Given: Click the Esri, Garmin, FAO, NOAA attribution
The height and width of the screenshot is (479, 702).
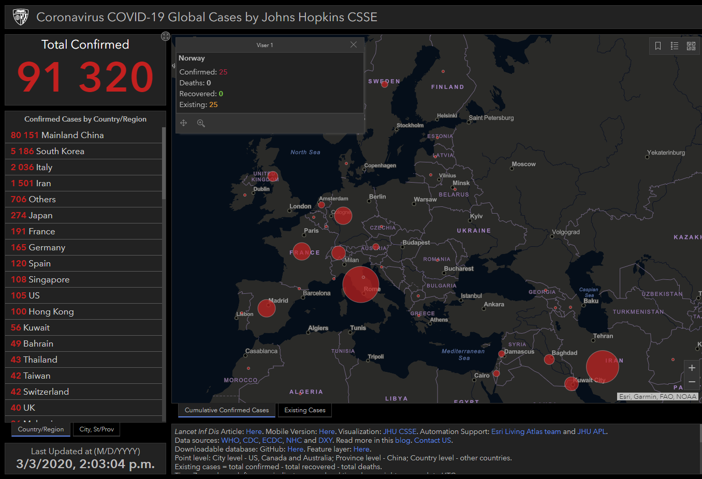Looking at the screenshot, I should (658, 397).
